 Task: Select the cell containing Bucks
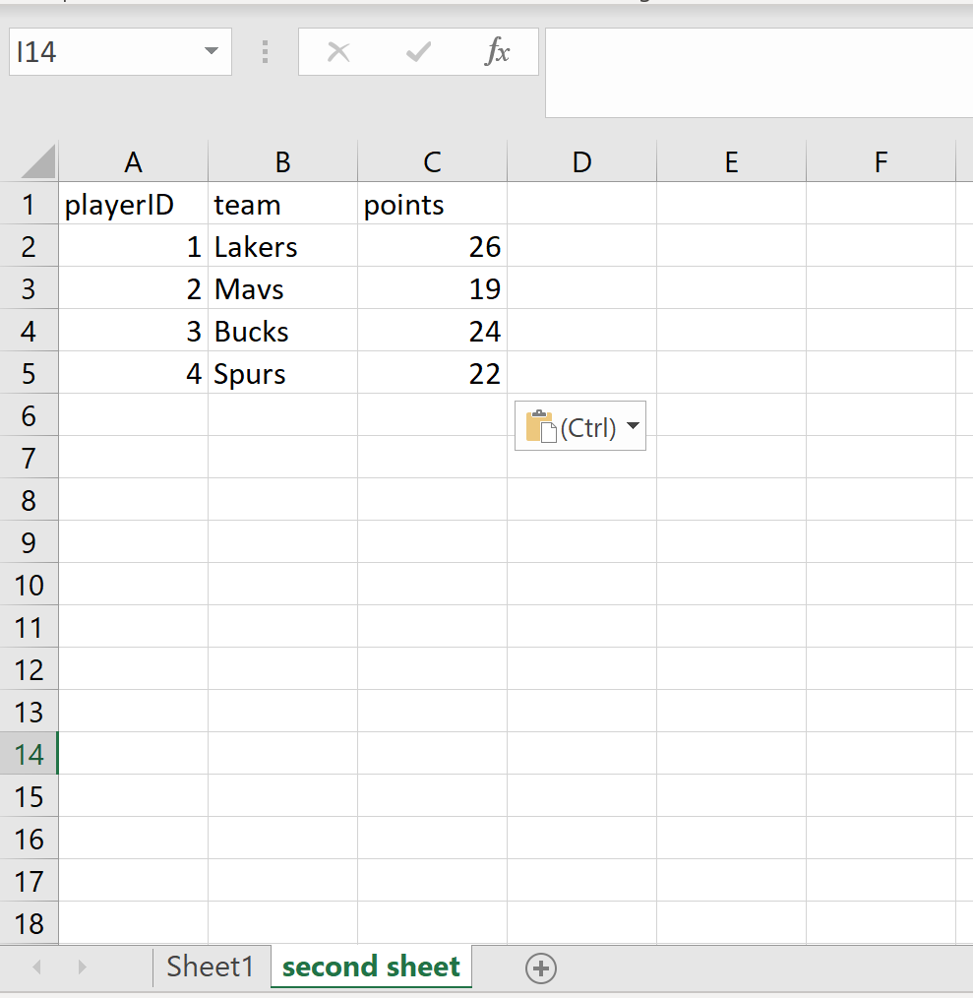tap(282, 331)
